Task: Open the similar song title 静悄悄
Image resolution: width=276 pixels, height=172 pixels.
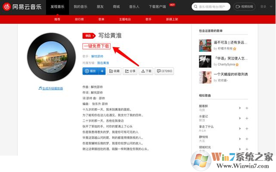Action: 203,137
